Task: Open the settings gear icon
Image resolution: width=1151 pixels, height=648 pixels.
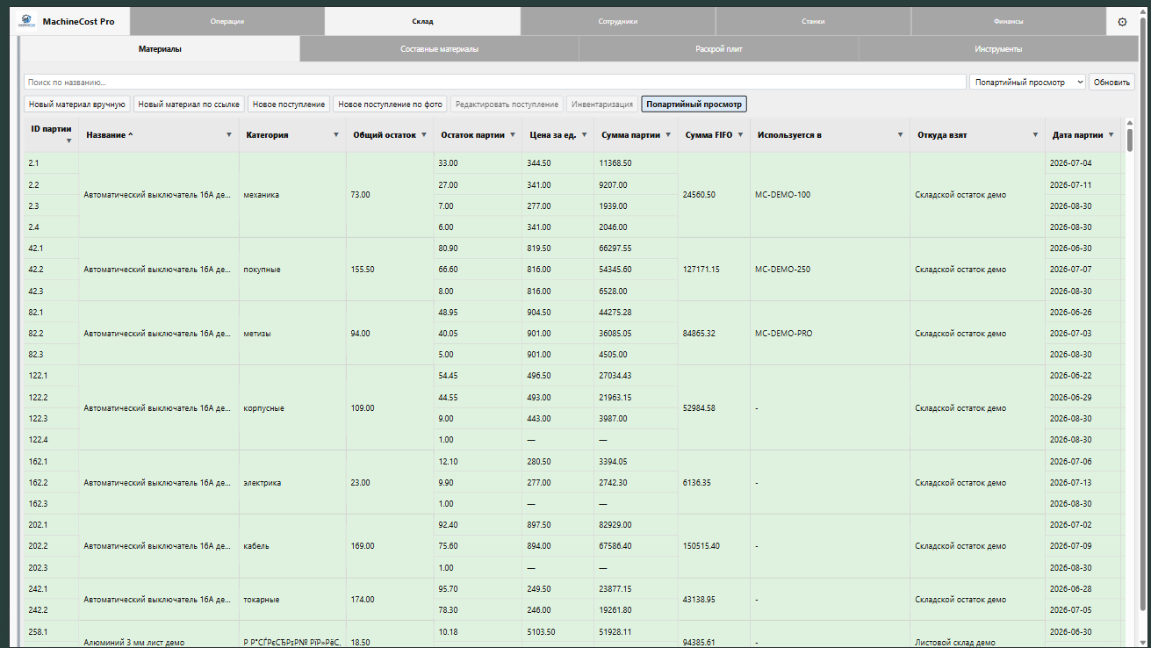Action: pos(1122,22)
